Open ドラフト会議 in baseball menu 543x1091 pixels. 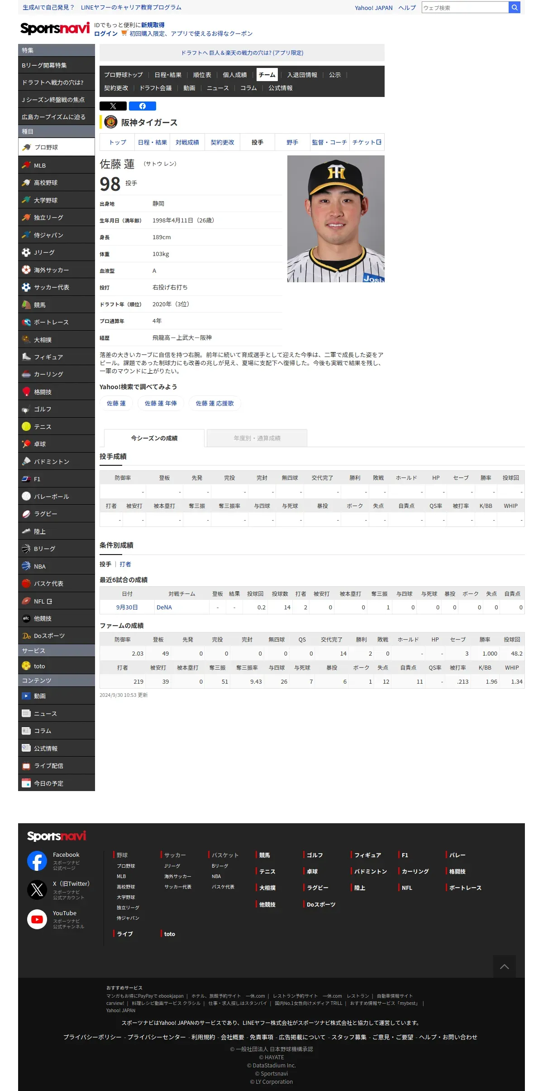pyautogui.click(x=156, y=88)
